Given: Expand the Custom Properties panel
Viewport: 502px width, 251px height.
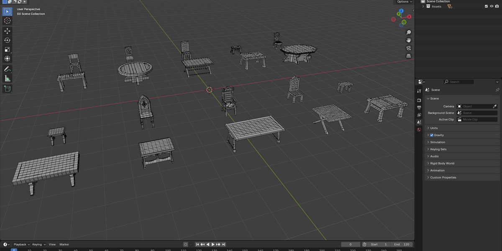Looking at the screenshot, I should click(428, 177).
